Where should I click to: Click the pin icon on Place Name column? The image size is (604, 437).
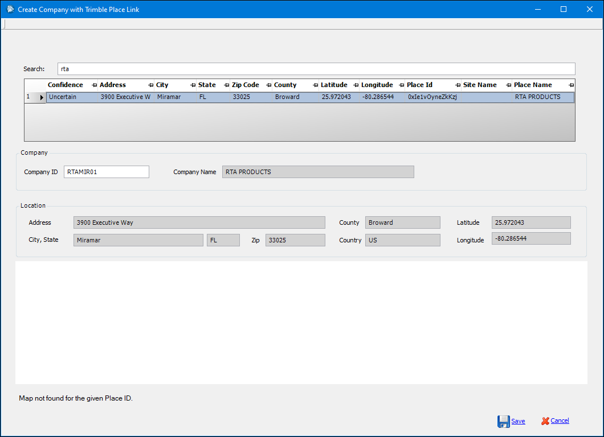pyautogui.click(x=571, y=85)
